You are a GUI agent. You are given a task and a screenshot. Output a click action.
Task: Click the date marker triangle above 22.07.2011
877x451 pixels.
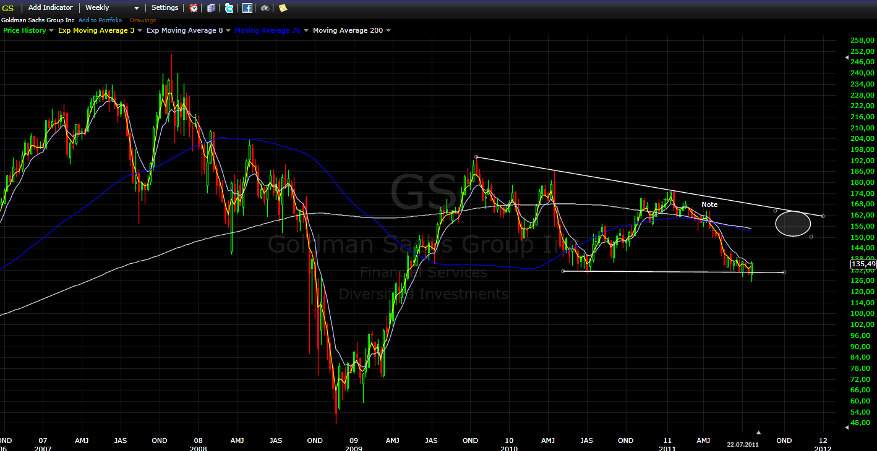click(759, 432)
